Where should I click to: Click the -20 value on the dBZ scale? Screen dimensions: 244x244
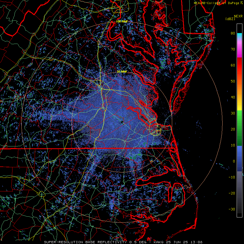coord(232,193)
